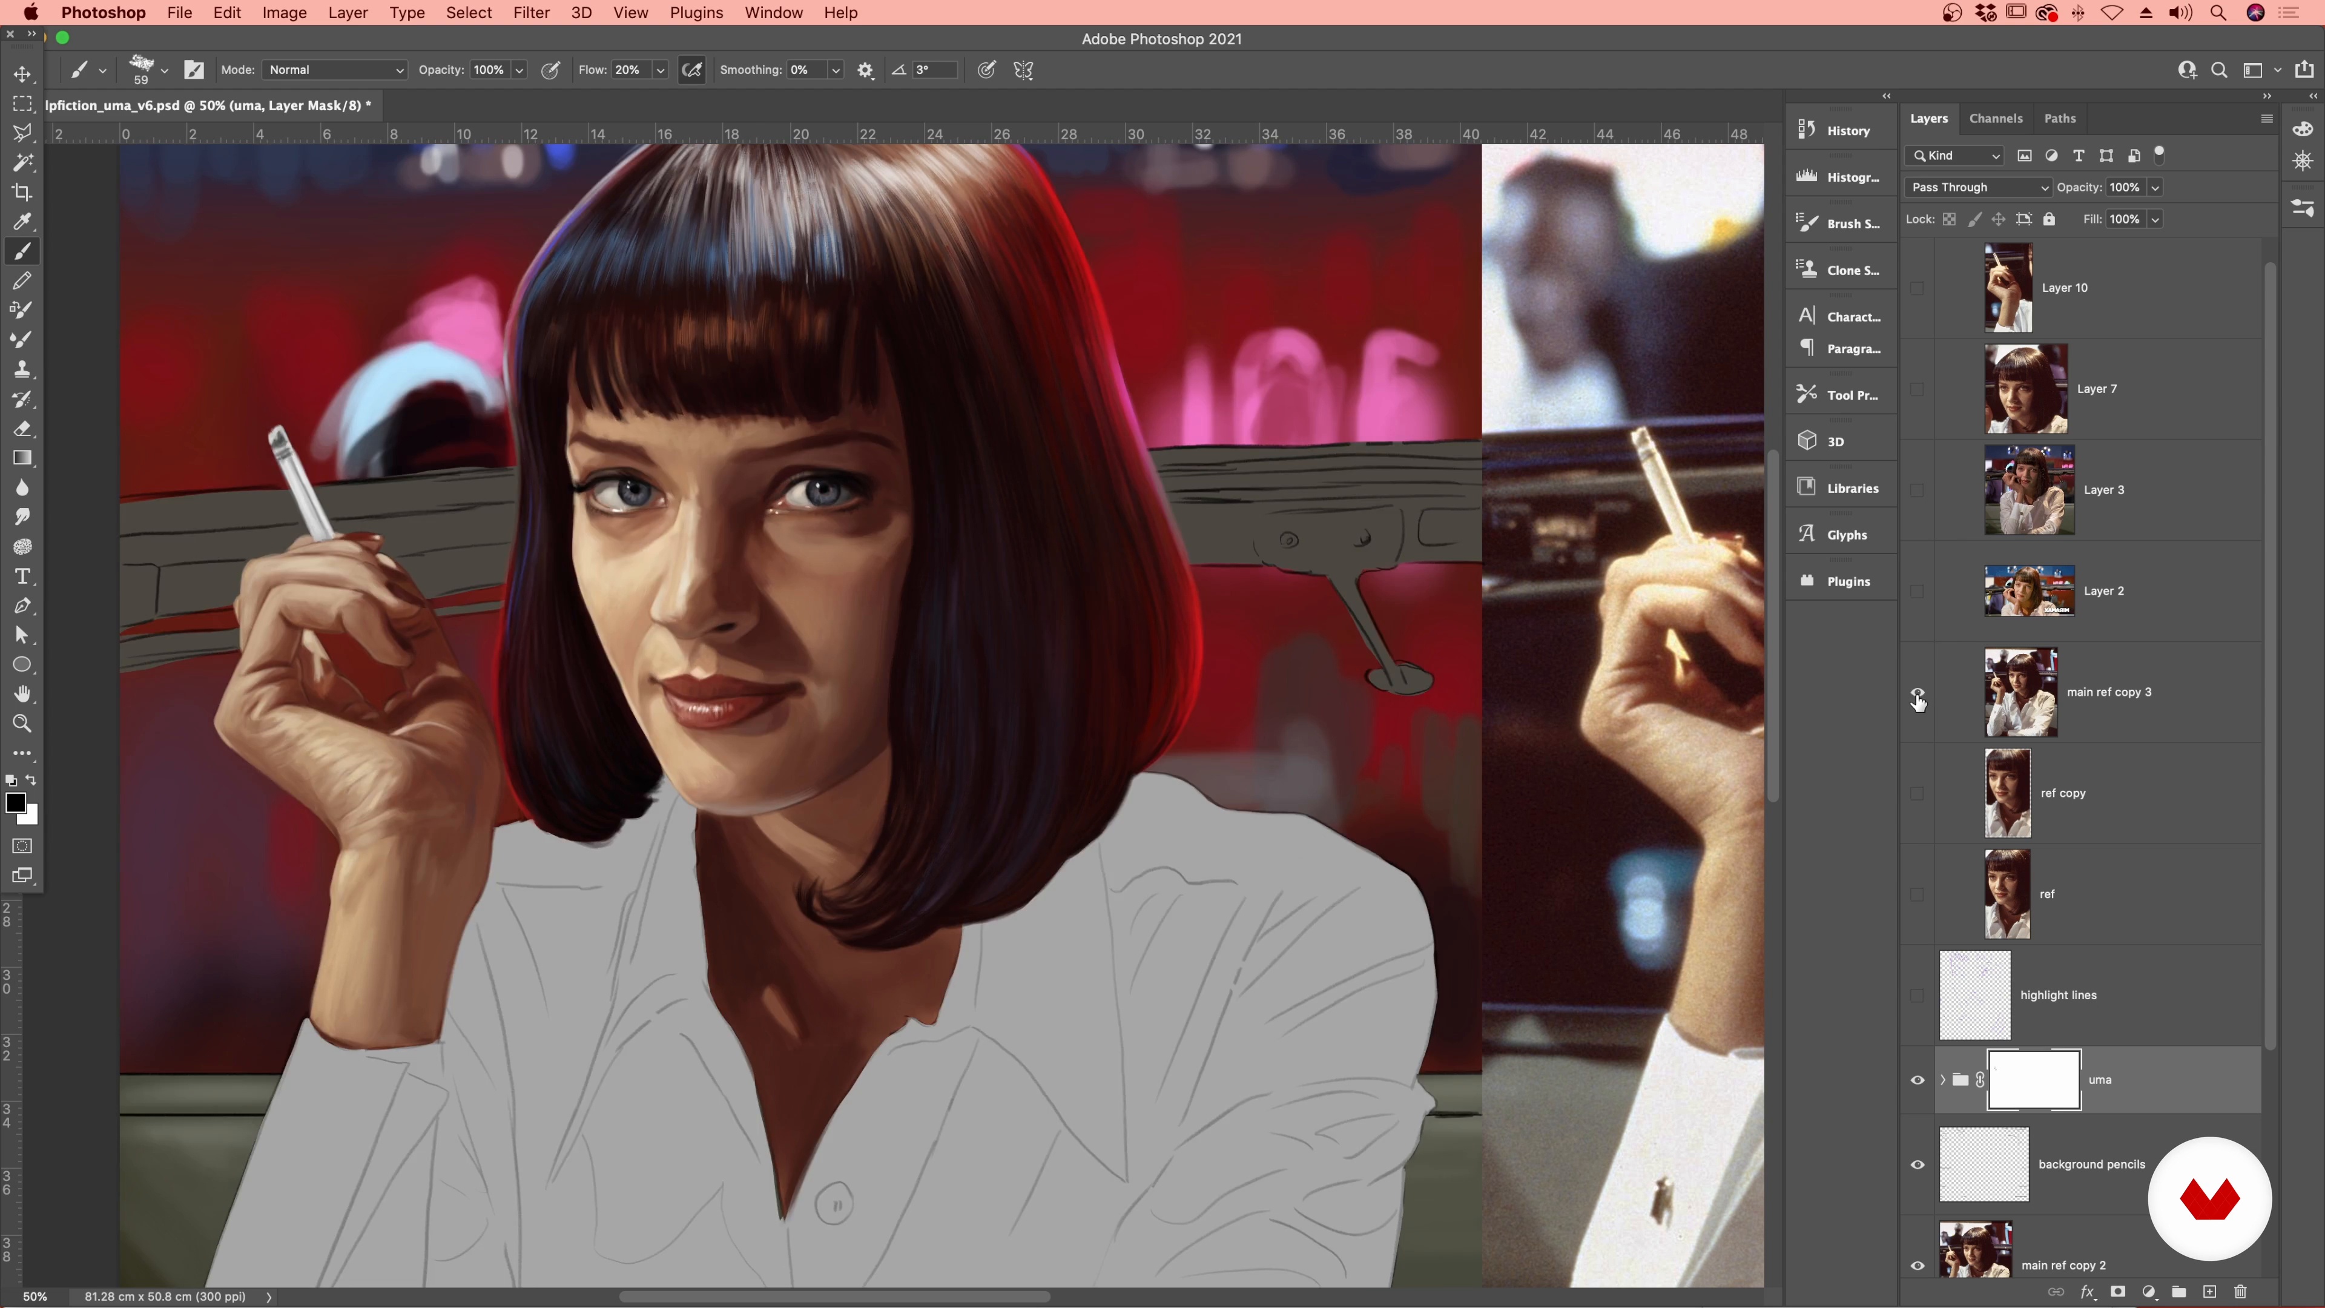Show the ref copy layer
2325x1308 pixels.
[1917, 793]
